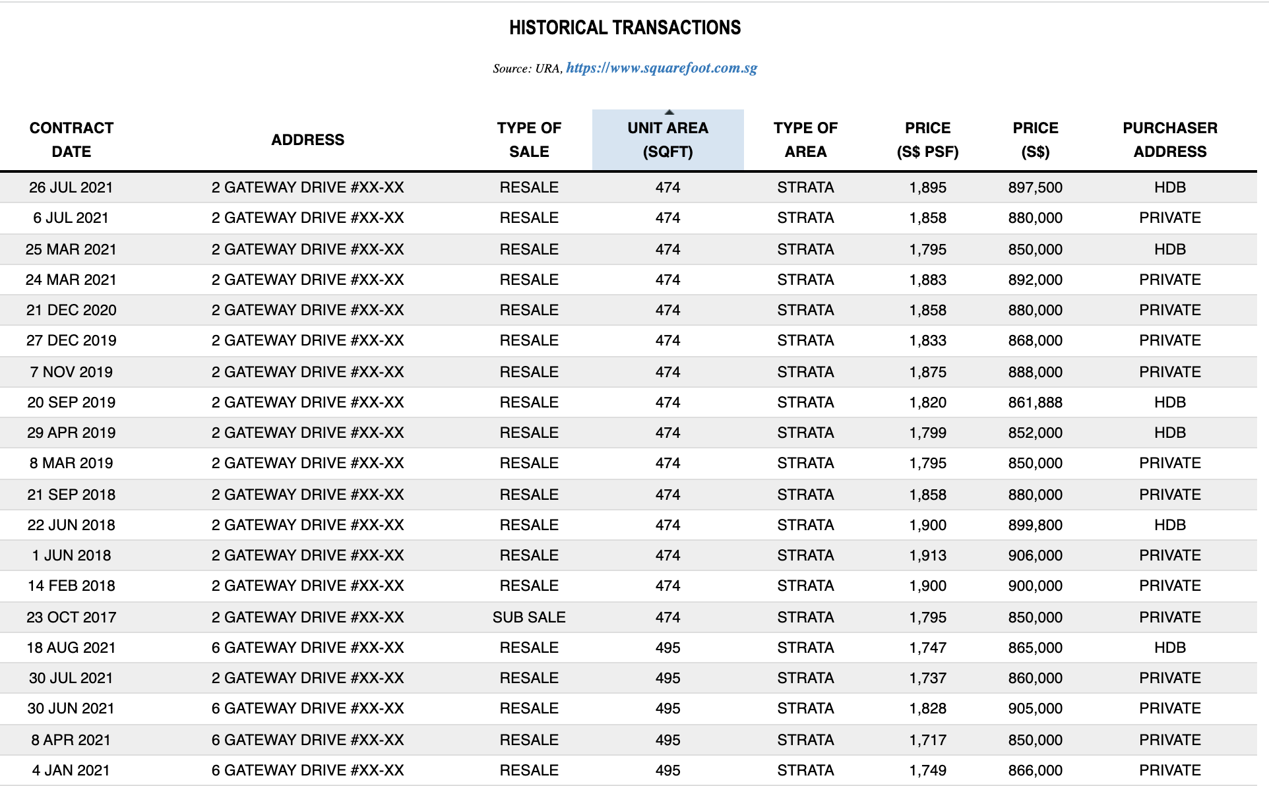This screenshot has width=1269, height=786.
Task: Click the 1,913 PSF price cell
Action: [927, 555]
